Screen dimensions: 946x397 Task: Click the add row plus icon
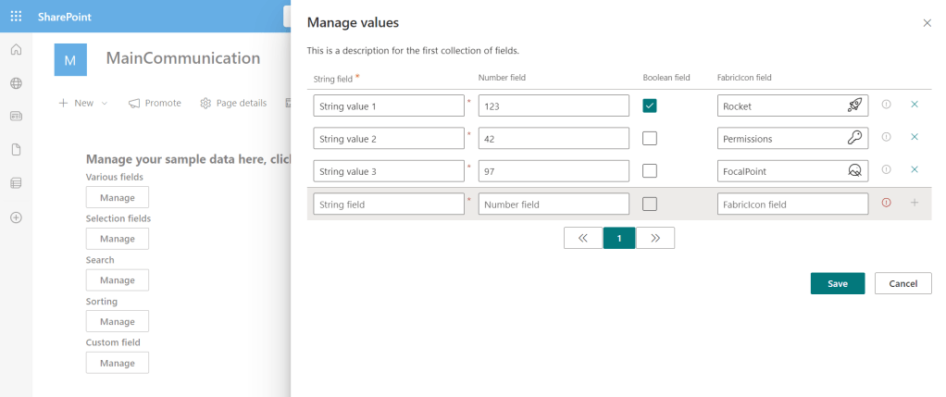915,203
